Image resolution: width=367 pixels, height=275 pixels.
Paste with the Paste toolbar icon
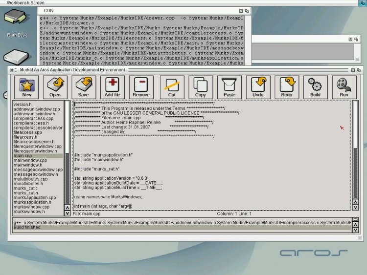point(229,87)
